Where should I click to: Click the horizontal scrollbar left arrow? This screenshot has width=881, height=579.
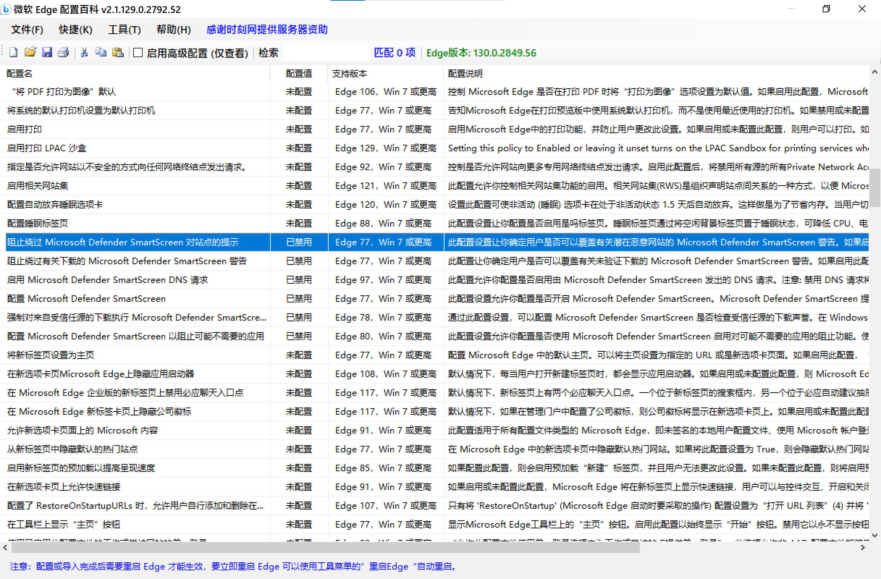tap(5, 548)
